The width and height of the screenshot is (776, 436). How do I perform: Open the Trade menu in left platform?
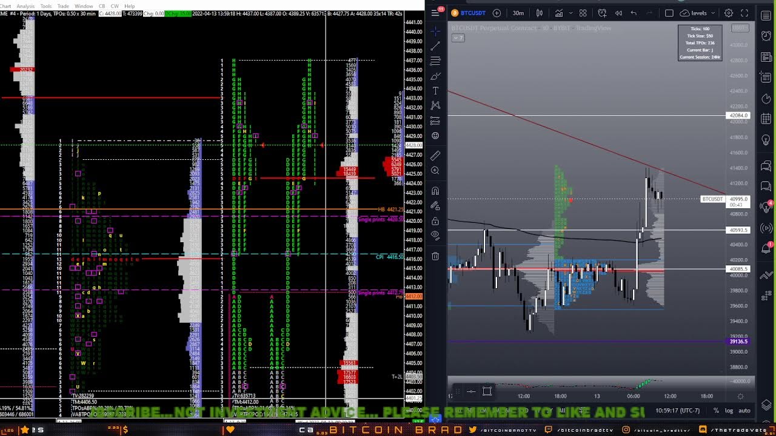point(63,6)
